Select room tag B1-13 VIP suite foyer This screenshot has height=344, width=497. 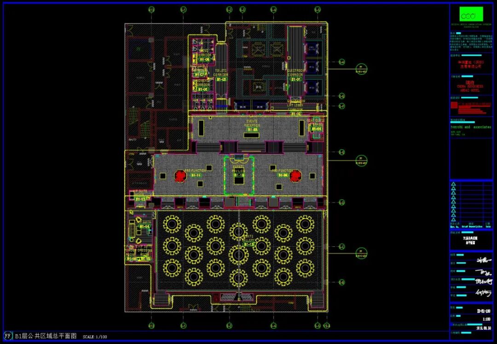[x=140, y=199]
